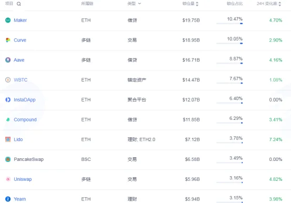This screenshot has height=203, width=291.
Task: Open the Uniswap project link
Action: click(x=23, y=179)
